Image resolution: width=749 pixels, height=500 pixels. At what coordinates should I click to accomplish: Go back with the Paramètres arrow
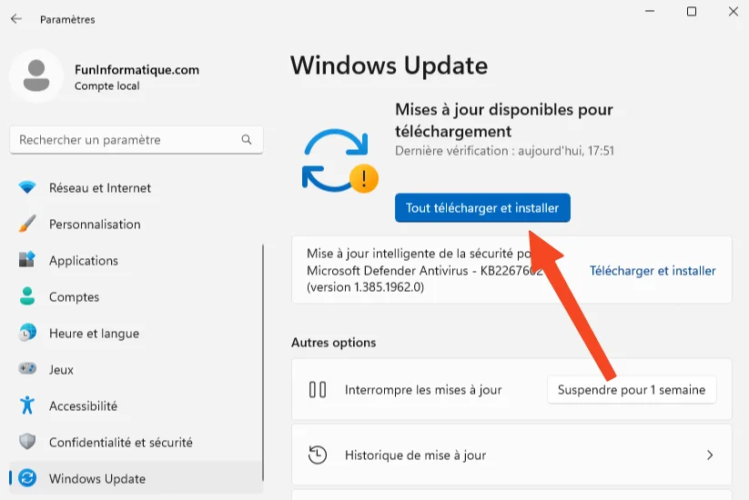click(x=16, y=19)
